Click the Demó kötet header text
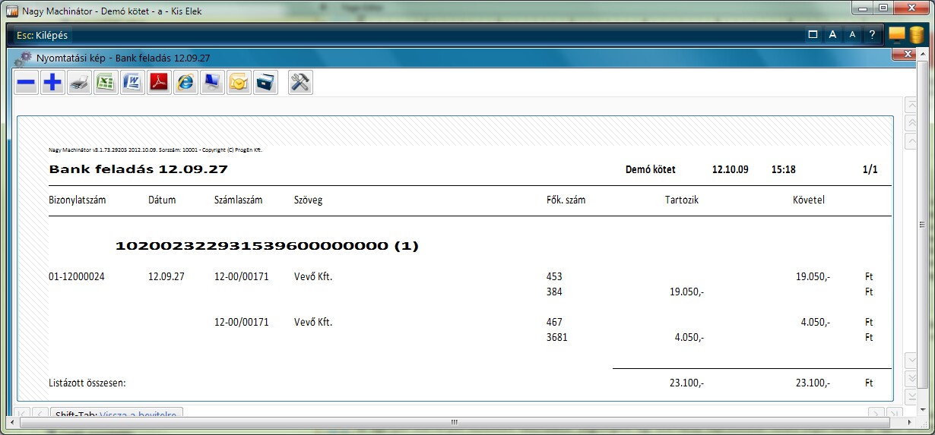Screen dimensions: 935x435 650,169
